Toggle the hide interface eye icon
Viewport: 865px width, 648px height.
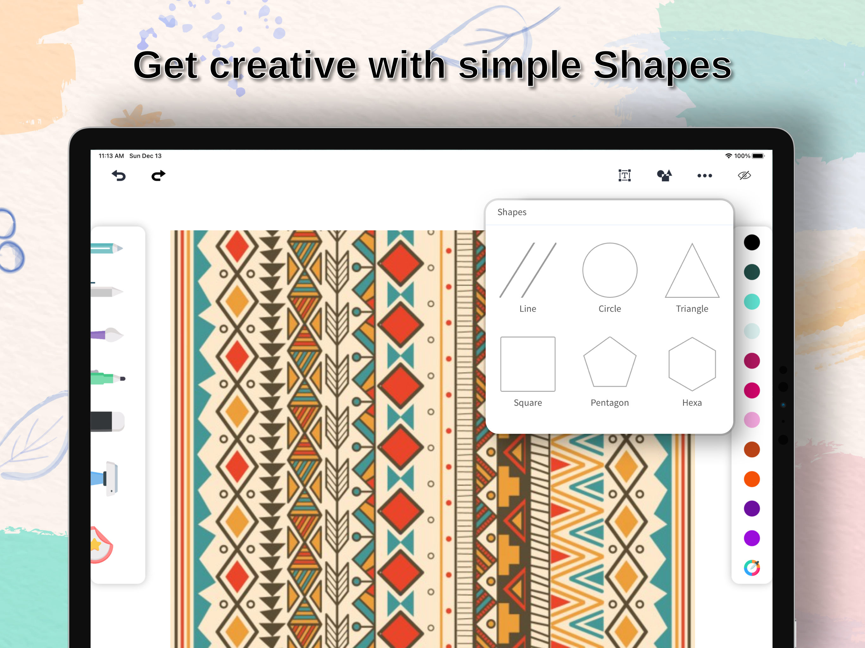pos(744,176)
